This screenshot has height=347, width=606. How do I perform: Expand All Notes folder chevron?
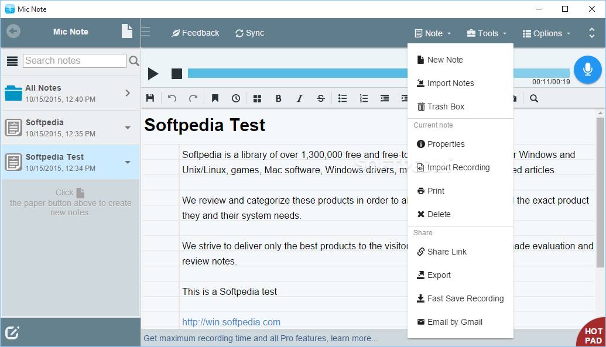click(x=128, y=93)
